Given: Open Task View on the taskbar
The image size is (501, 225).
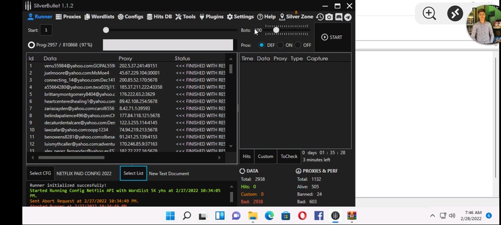Looking at the screenshot, I should 202,216.
